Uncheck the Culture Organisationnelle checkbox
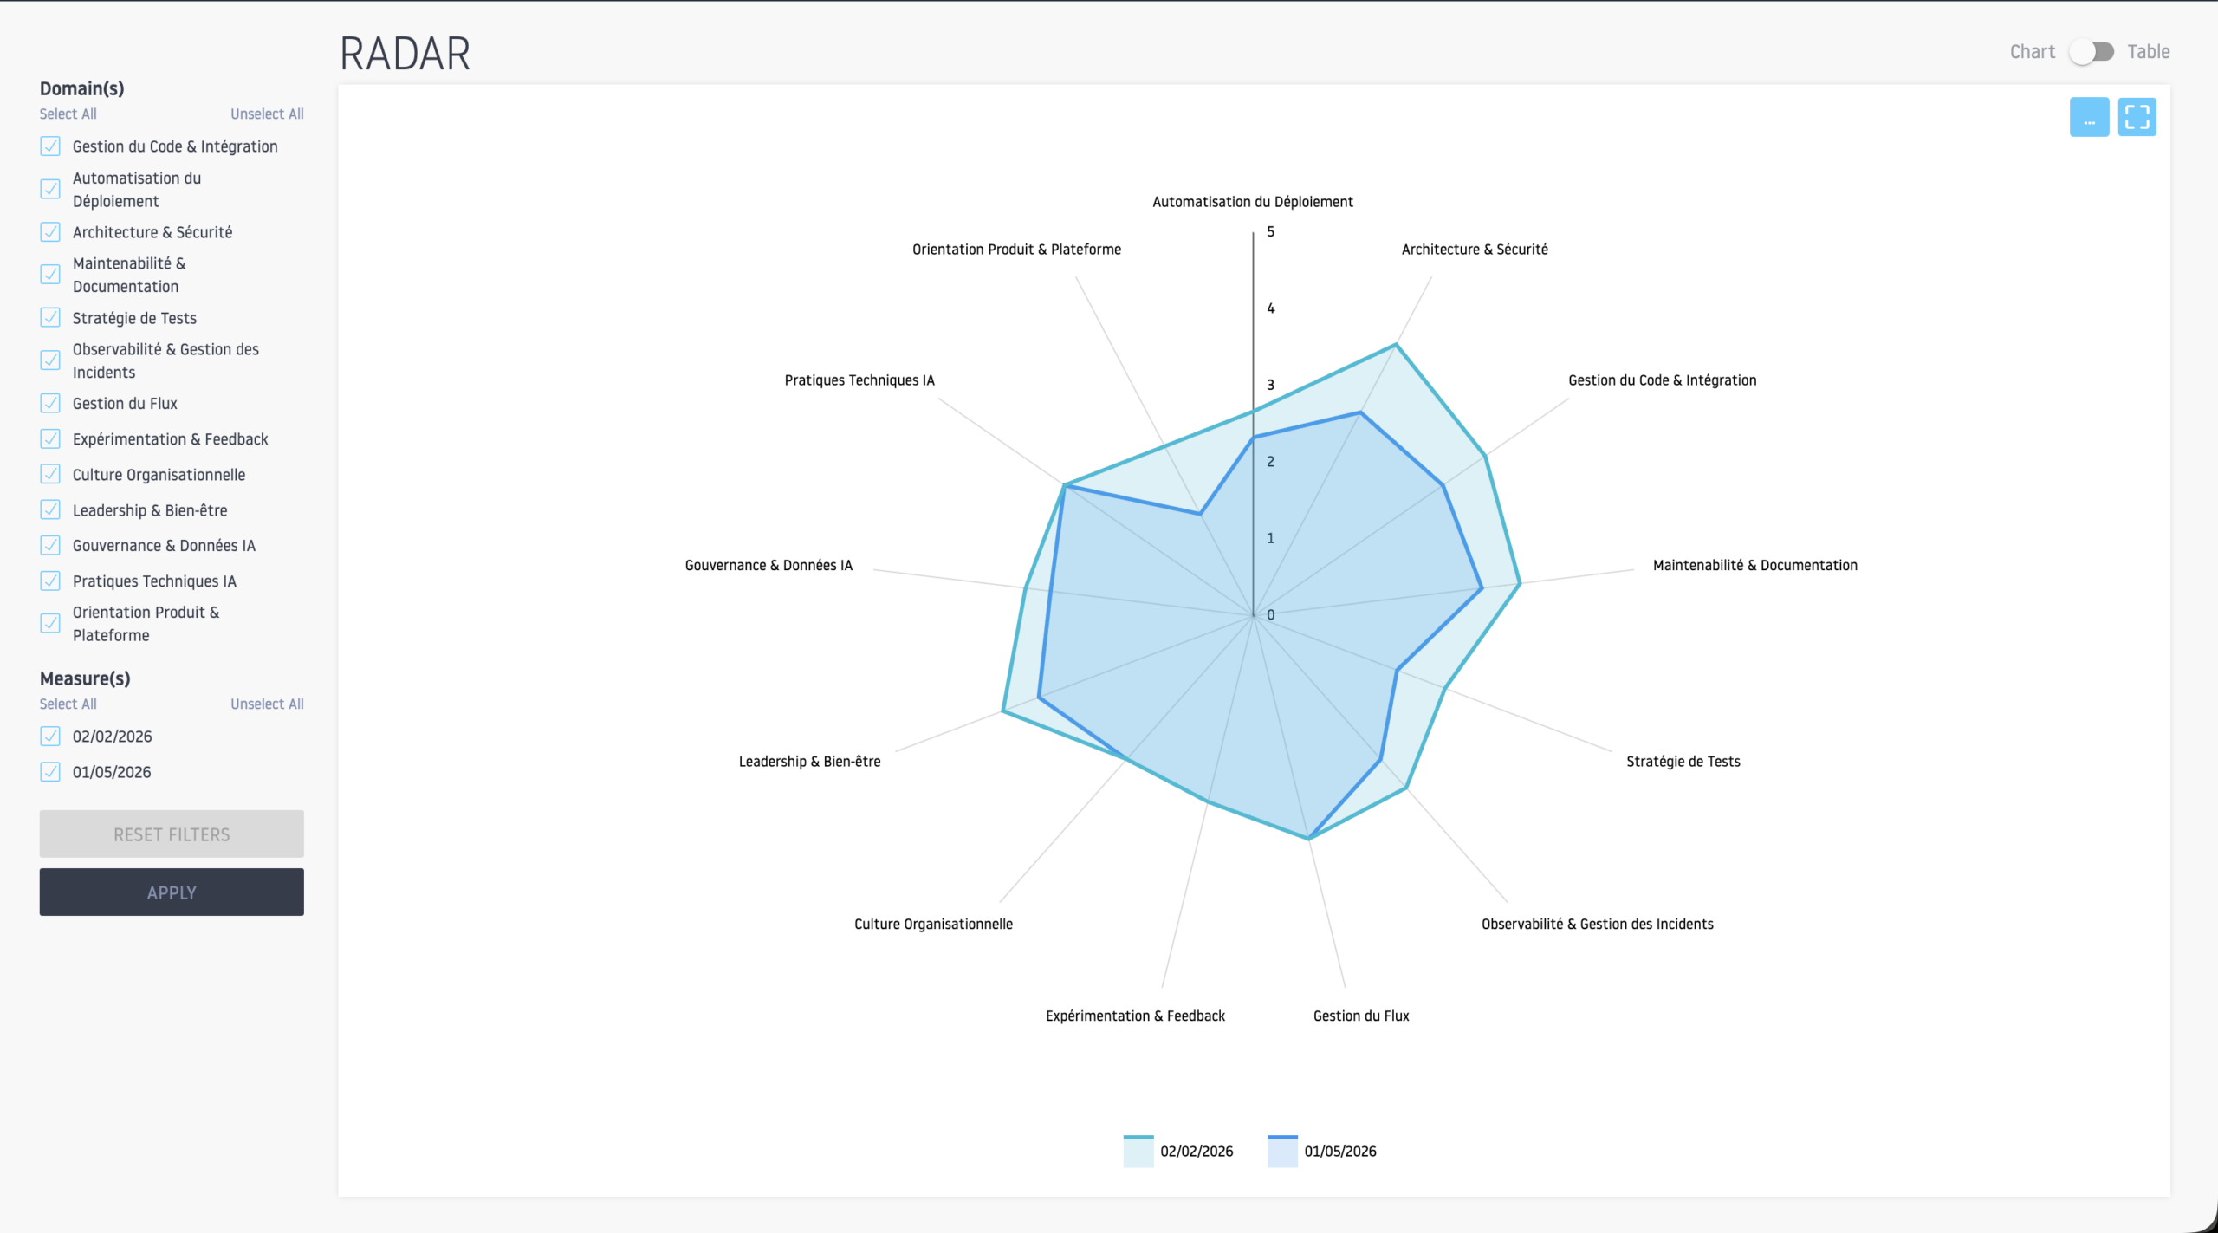 (x=50, y=475)
